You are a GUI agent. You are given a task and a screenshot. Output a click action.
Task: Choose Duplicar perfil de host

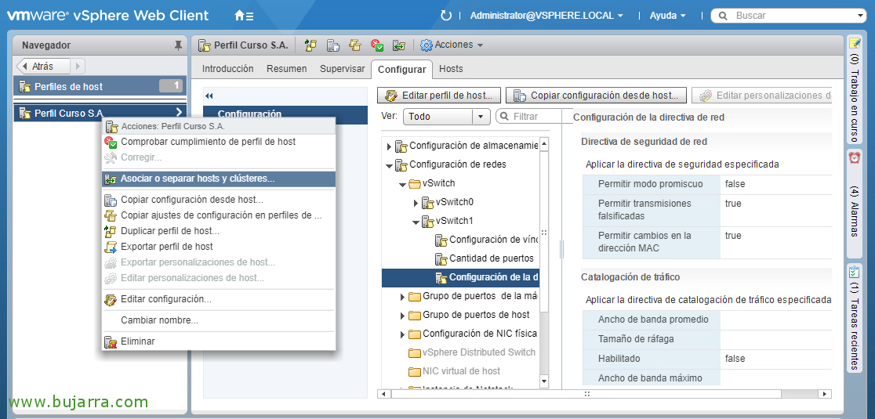(219, 231)
